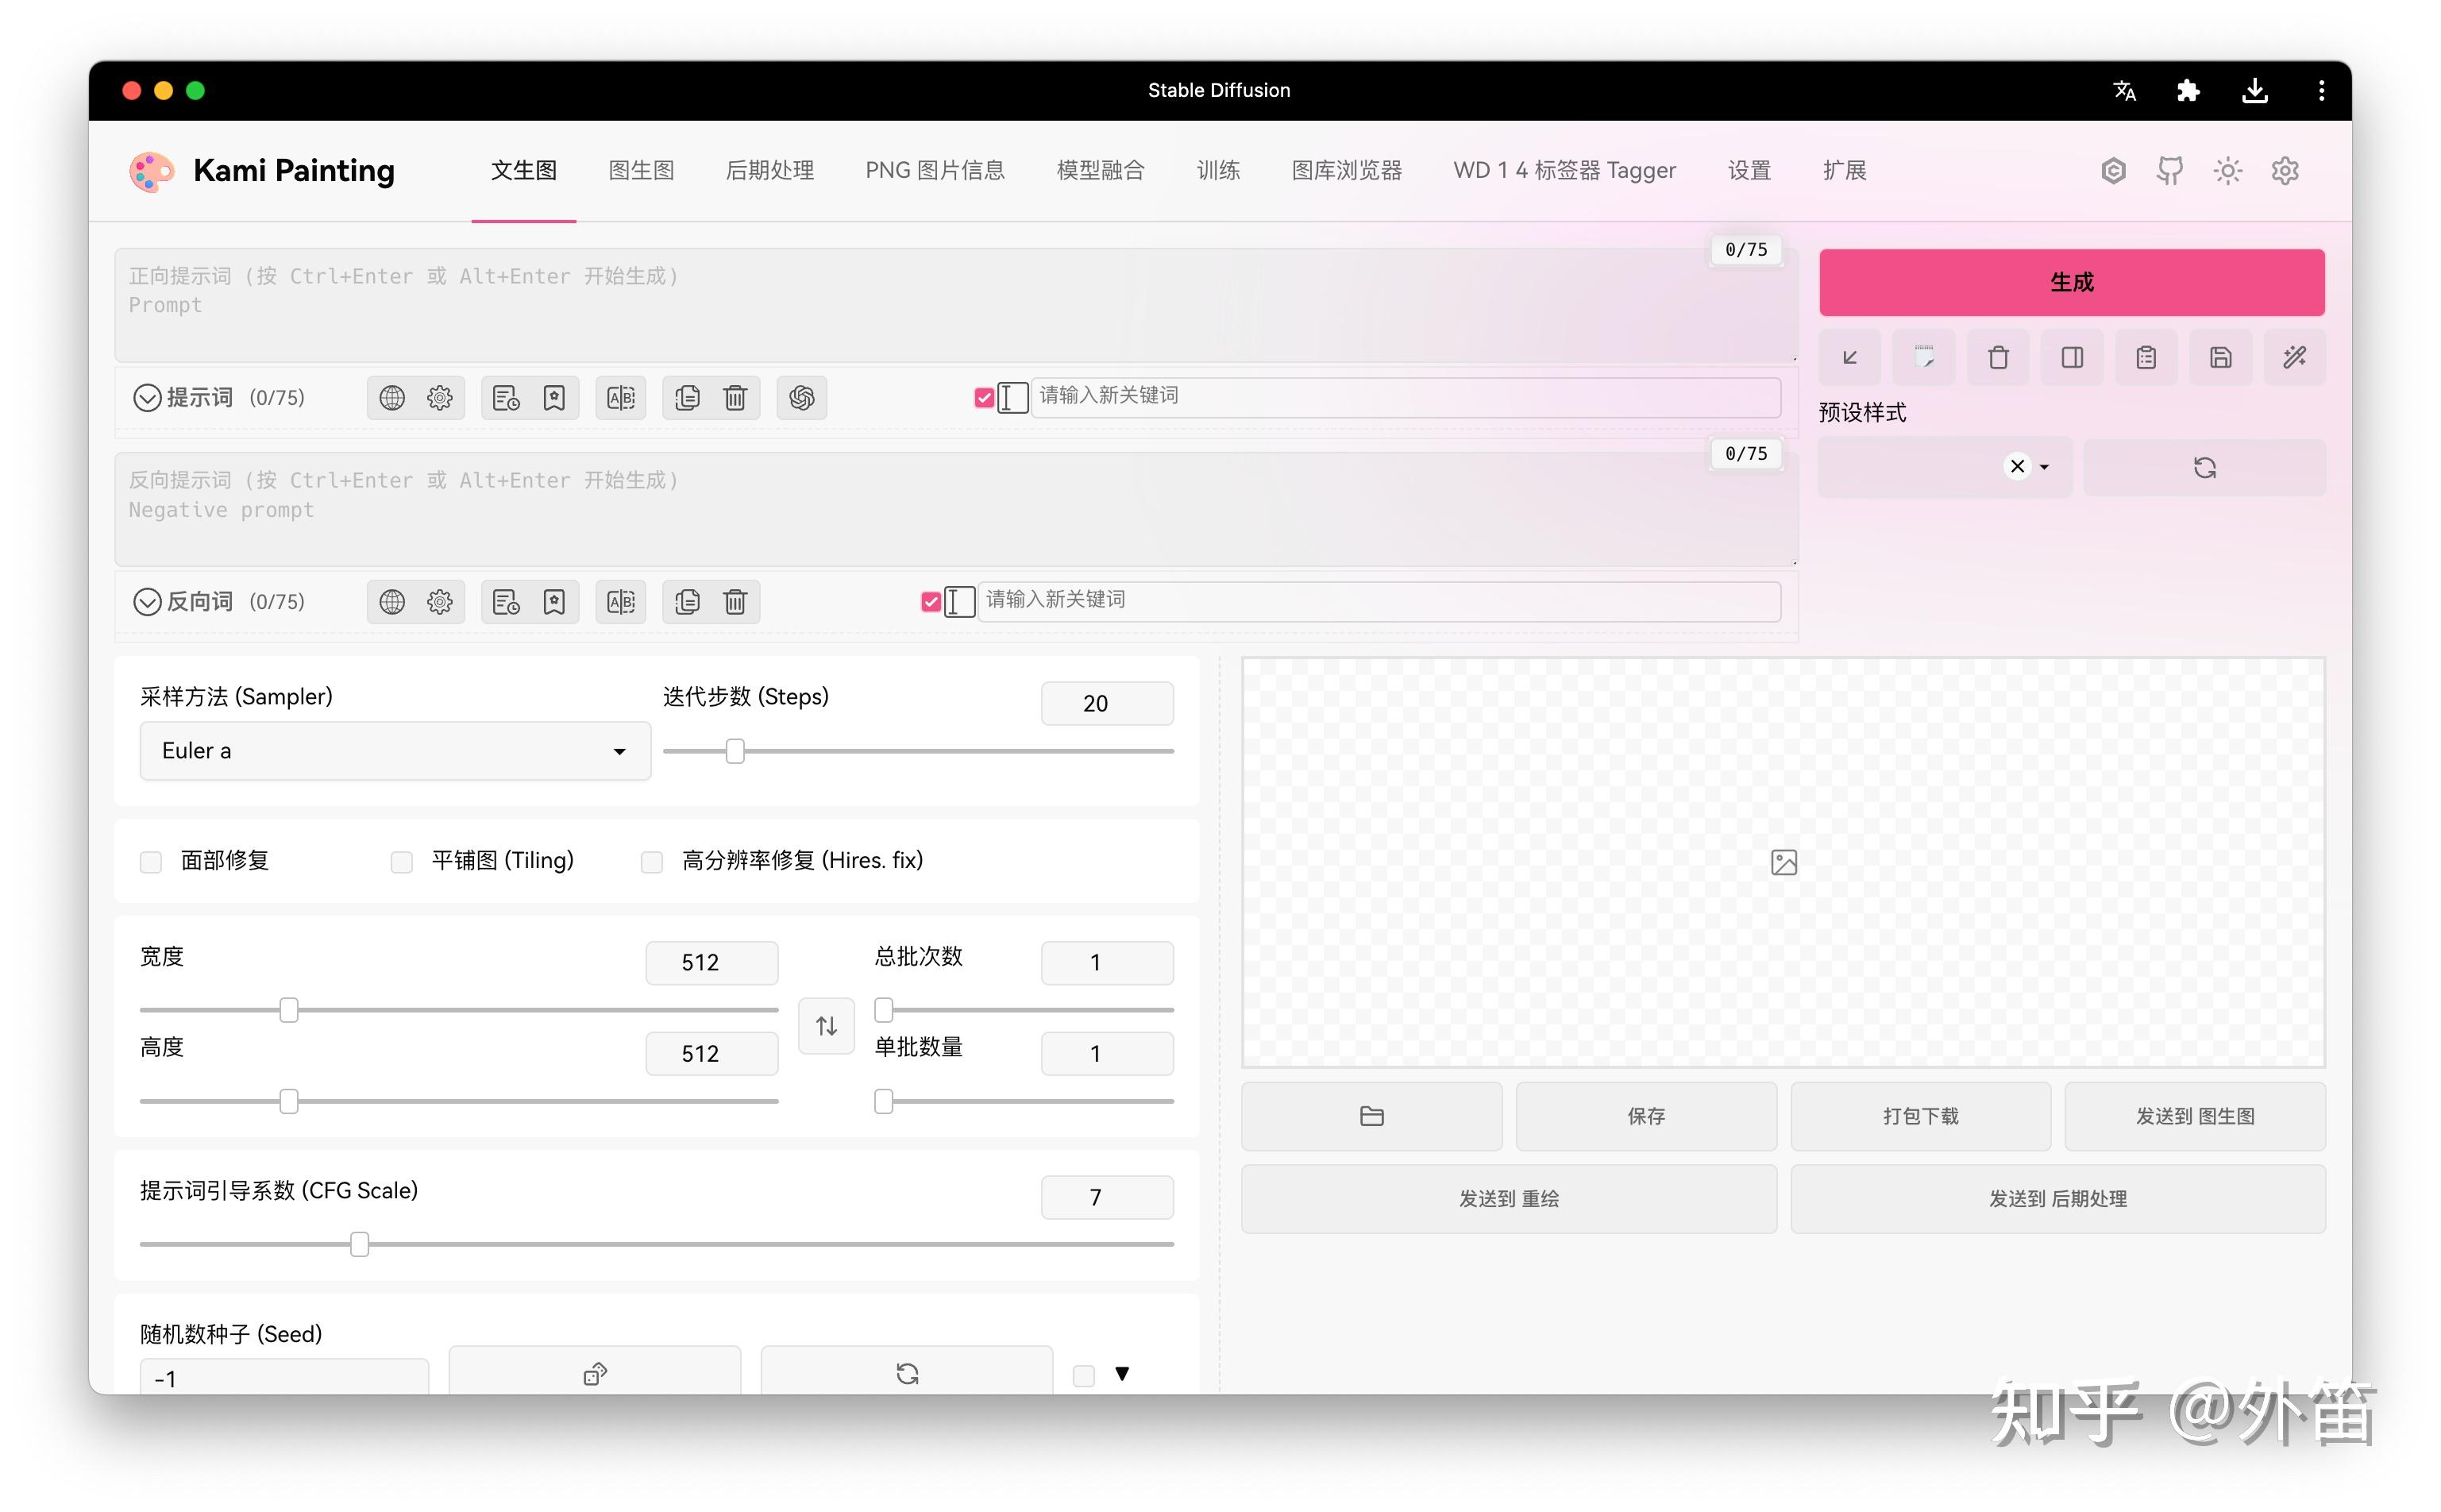
Task: Click the trash icon in the prompt toolbar
Action: tap(735, 398)
